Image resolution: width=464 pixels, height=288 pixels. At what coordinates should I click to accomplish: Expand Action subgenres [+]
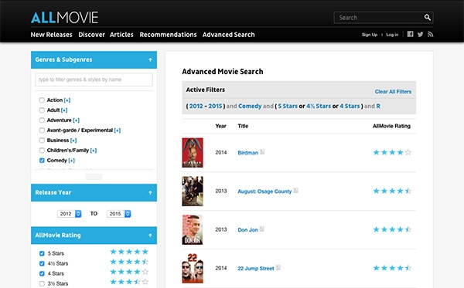pyautogui.click(x=67, y=100)
